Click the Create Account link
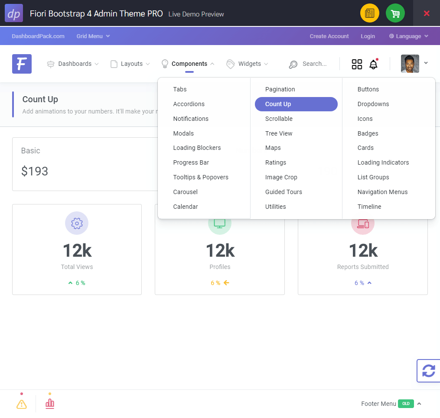The width and height of the screenshot is (440, 418). click(329, 36)
